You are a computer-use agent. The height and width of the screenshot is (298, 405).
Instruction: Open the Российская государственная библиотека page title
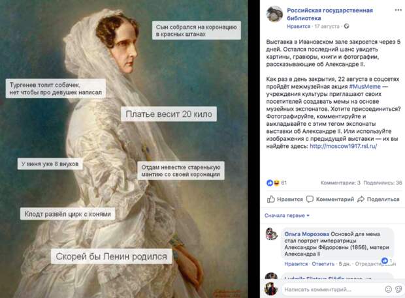point(330,14)
